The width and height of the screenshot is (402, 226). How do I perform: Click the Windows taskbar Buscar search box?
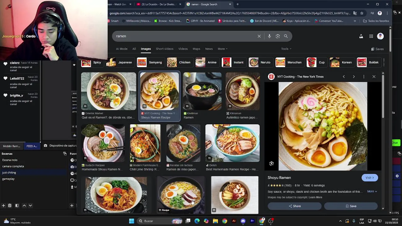point(160,221)
